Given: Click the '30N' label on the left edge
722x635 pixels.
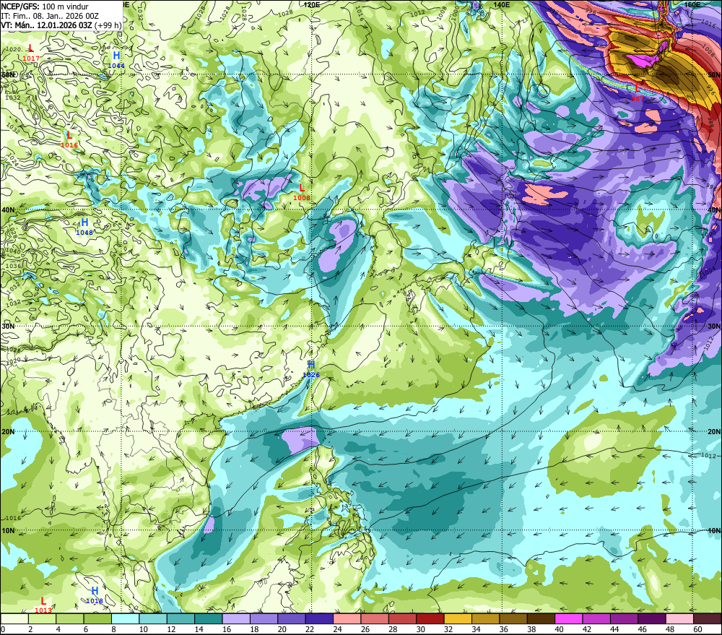Looking at the screenshot, I should pos(8,327).
